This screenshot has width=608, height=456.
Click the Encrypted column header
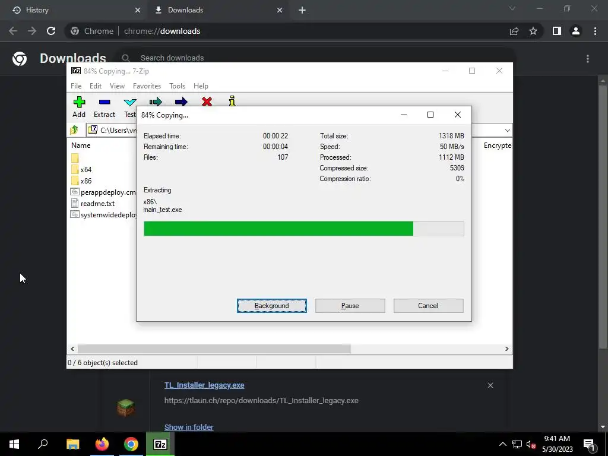(498, 145)
